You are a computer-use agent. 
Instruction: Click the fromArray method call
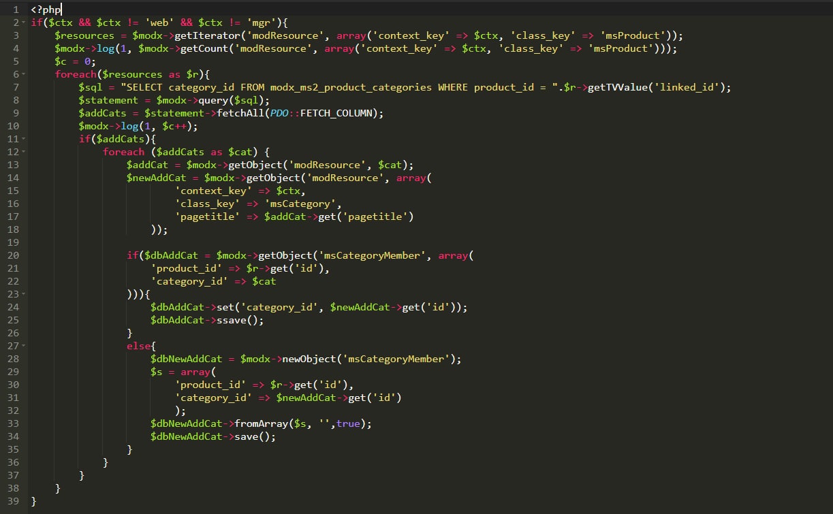click(x=262, y=423)
